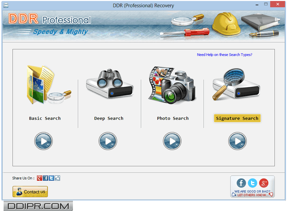Select the Deep Search label

coord(109,119)
